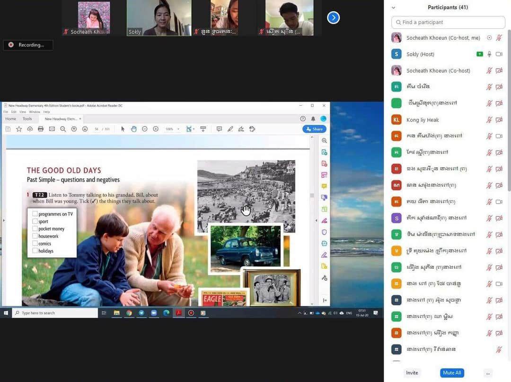Viewport: 511px width, 382px height.
Task: Show hidden system tray icons chevron
Action: 299,313
